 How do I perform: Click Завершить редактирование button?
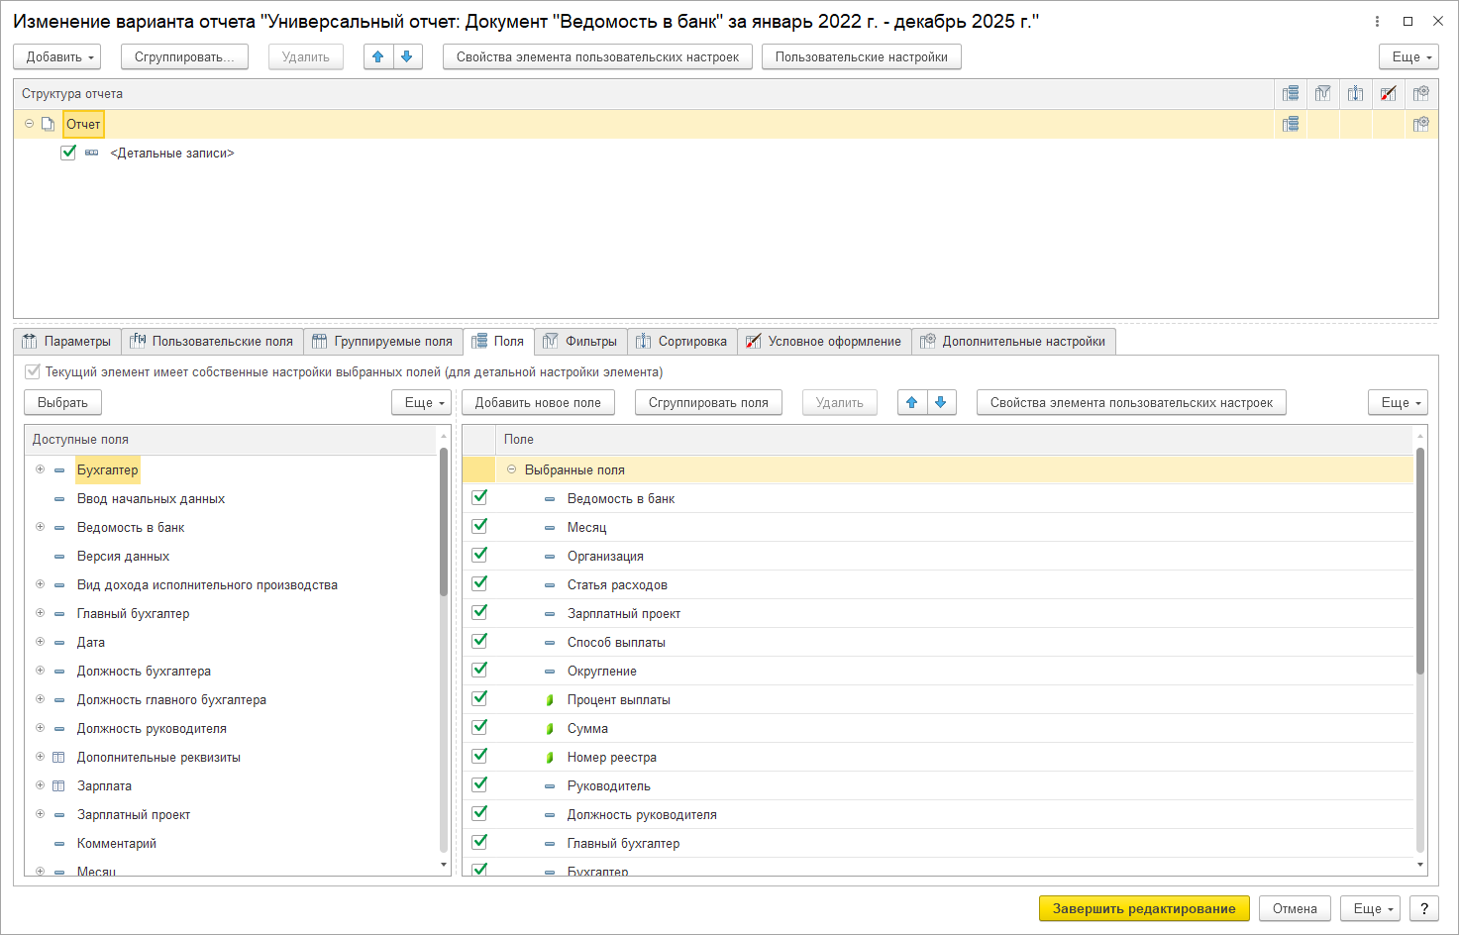(x=1143, y=909)
